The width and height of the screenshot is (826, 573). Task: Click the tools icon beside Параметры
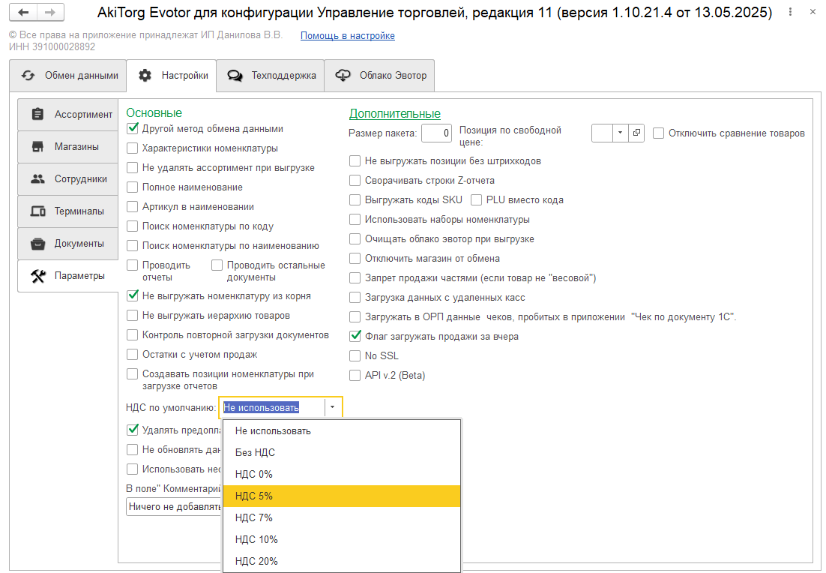tap(37, 276)
